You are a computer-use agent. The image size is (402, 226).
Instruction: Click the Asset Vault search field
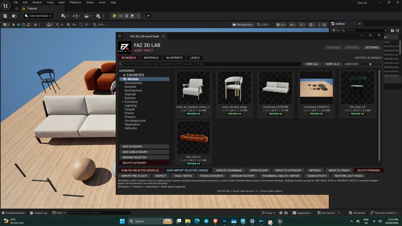(x=210, y=64)
